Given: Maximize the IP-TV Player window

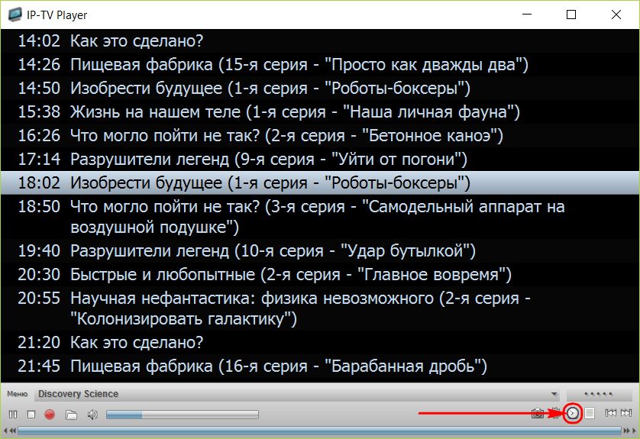Looking at the screenshot, I should click(571, 15).
